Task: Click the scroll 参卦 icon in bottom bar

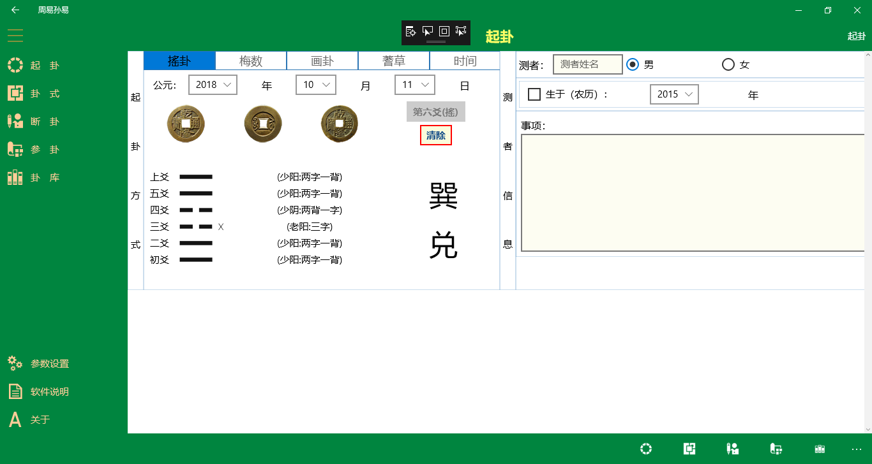Action: tap(776, 449)
